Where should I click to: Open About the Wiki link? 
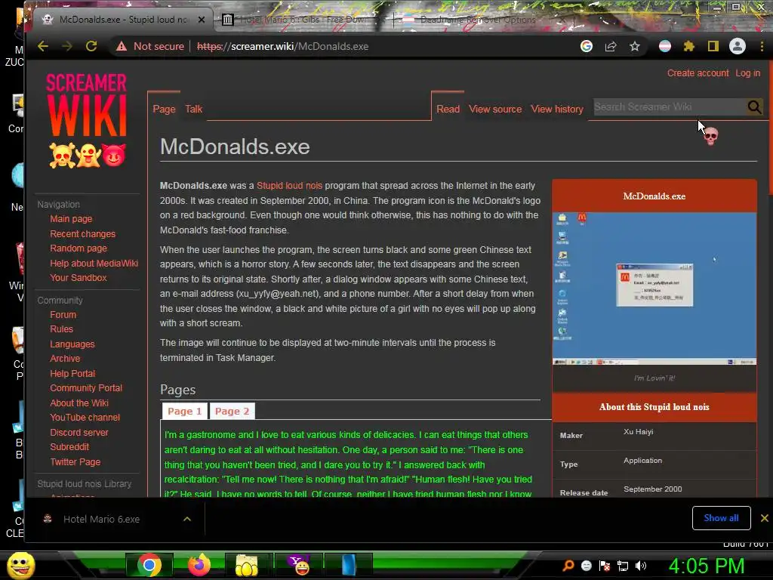coord(79,403)
